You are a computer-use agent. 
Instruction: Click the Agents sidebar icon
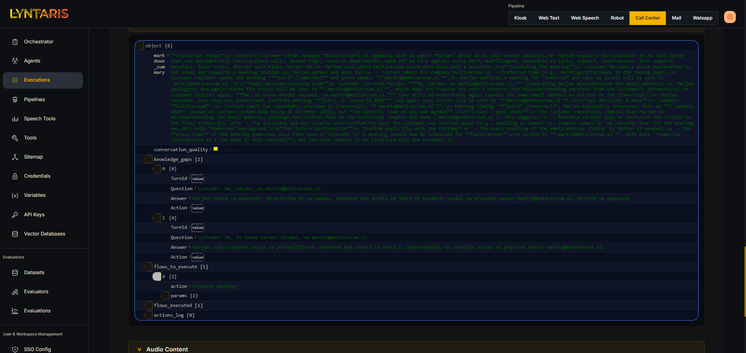point(15,61)
